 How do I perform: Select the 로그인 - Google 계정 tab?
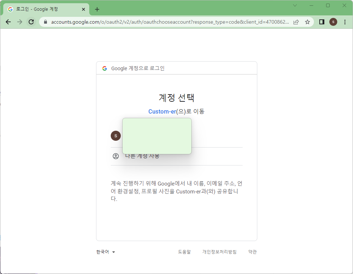[x=46, y=9]
